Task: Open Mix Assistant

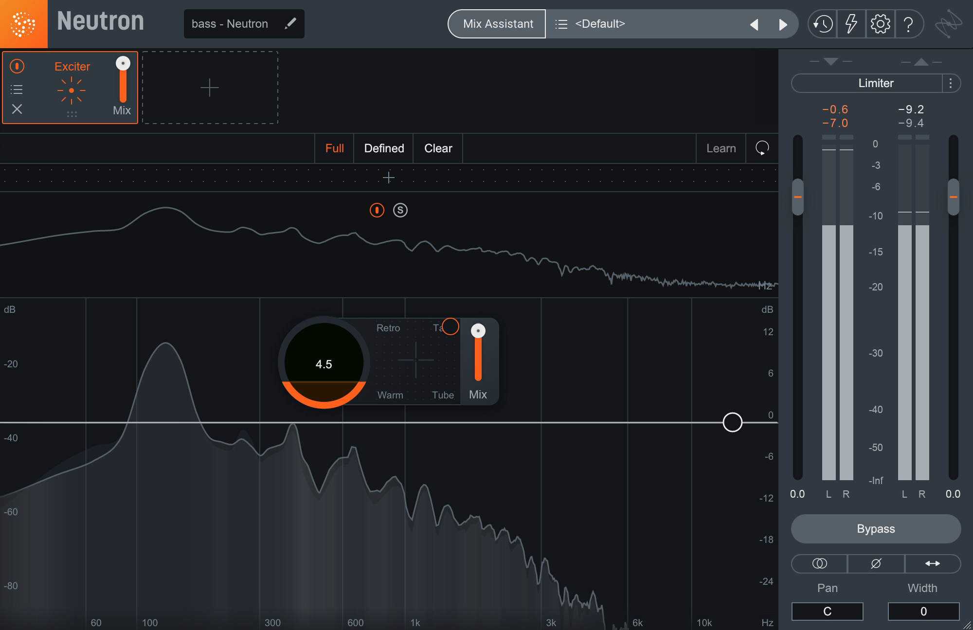Action: 497,24
